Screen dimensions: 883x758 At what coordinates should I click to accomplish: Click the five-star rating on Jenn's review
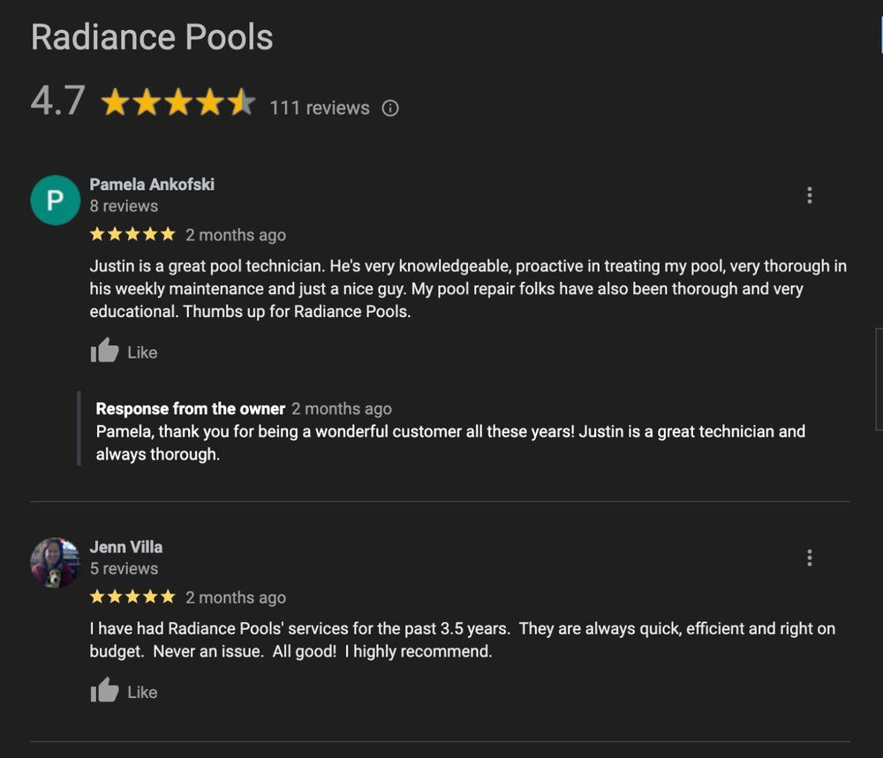click(x=132, y=596)
